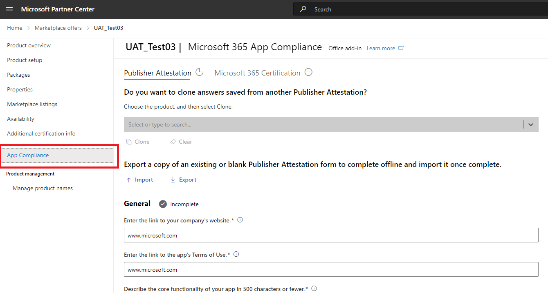Switch to the Publisher Attestation tab
Viewport: 548px width, 293px height.
(157, 73)
